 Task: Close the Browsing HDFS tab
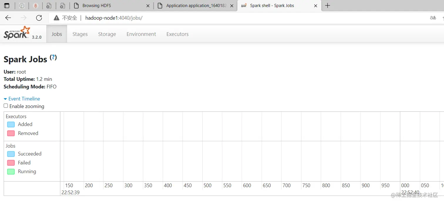point(148,6)
